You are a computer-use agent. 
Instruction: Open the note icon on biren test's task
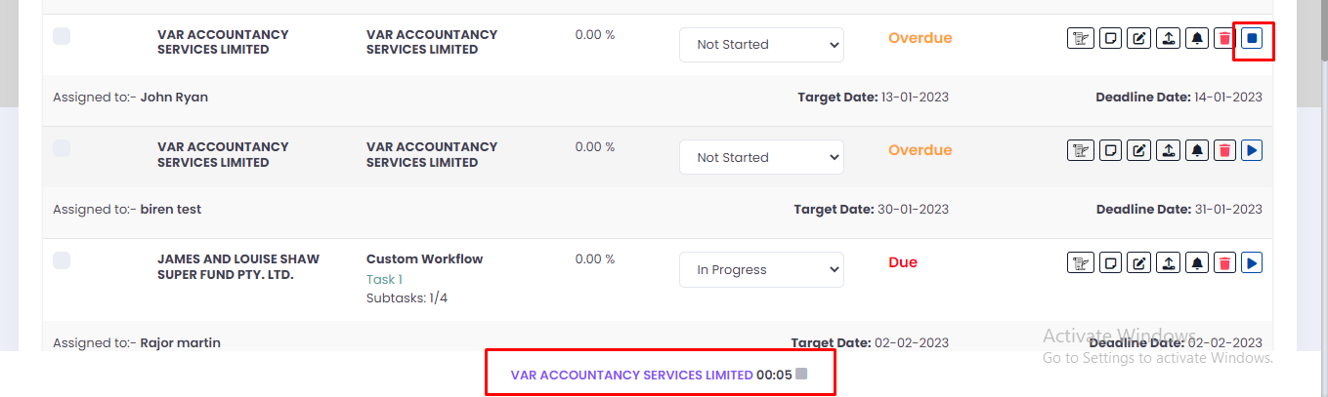point(1110,150)
